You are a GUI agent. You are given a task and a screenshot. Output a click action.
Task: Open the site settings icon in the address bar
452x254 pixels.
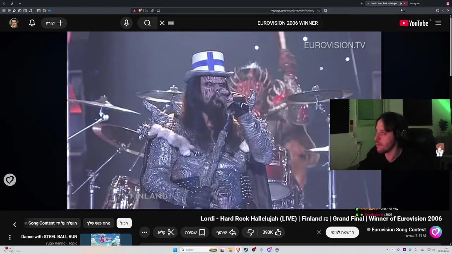pos(318,11)
